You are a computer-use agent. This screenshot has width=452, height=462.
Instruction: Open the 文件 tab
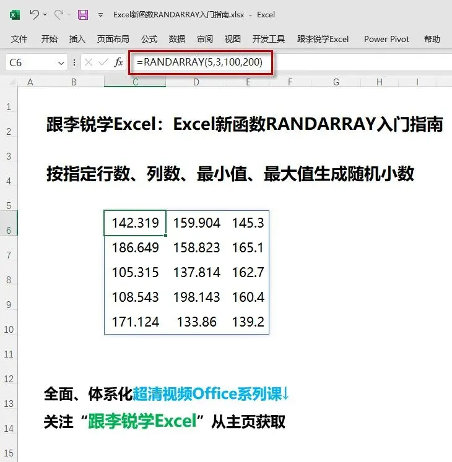[x=19, y=39]
